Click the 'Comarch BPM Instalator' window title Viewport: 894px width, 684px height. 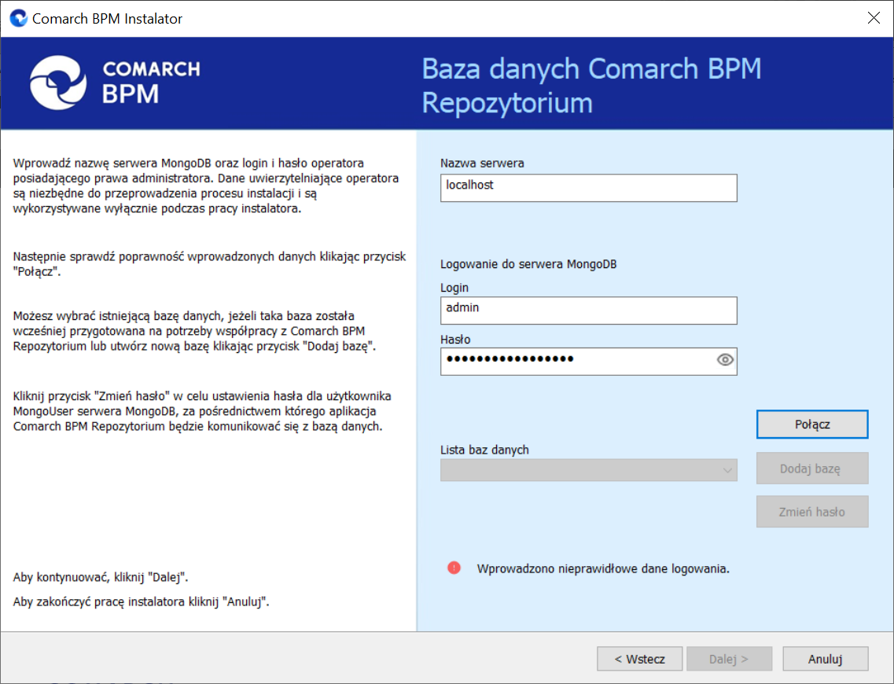point(107,19)
